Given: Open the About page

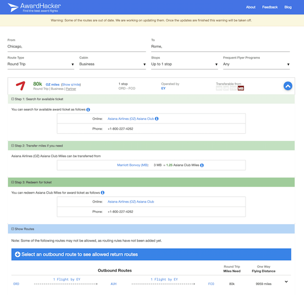Looking at the screenshot, I should tap(250, 7).
